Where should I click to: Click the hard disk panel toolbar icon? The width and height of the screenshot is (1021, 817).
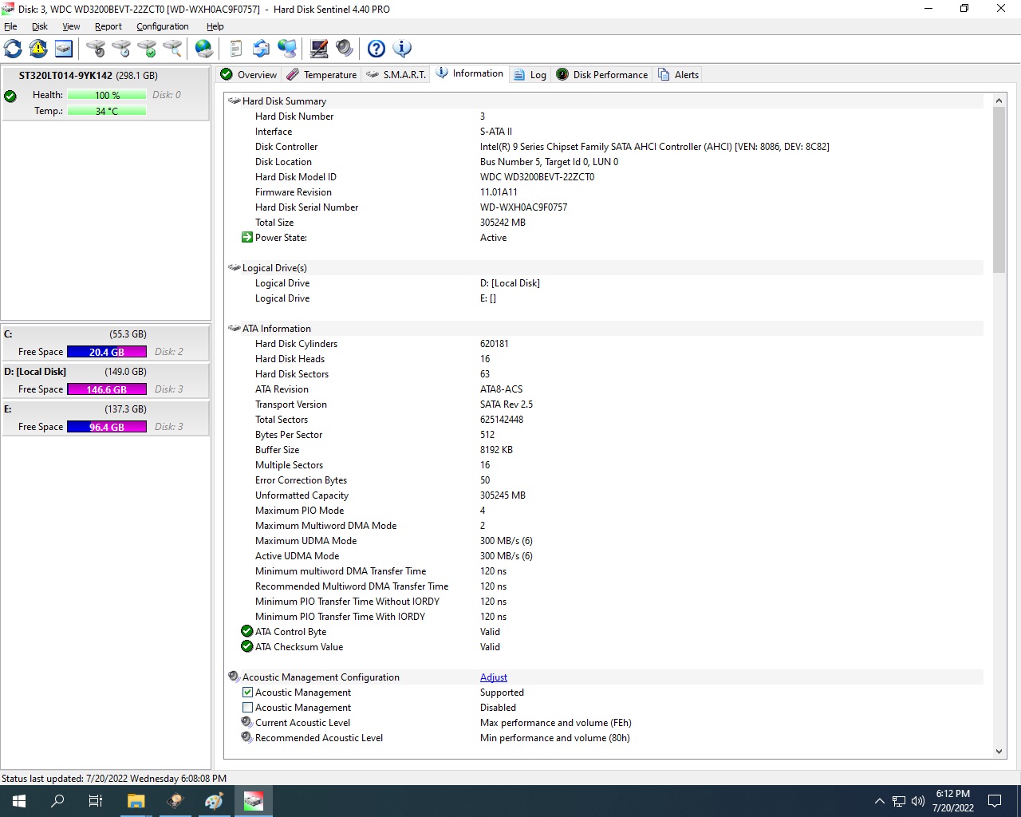(64, 49)
